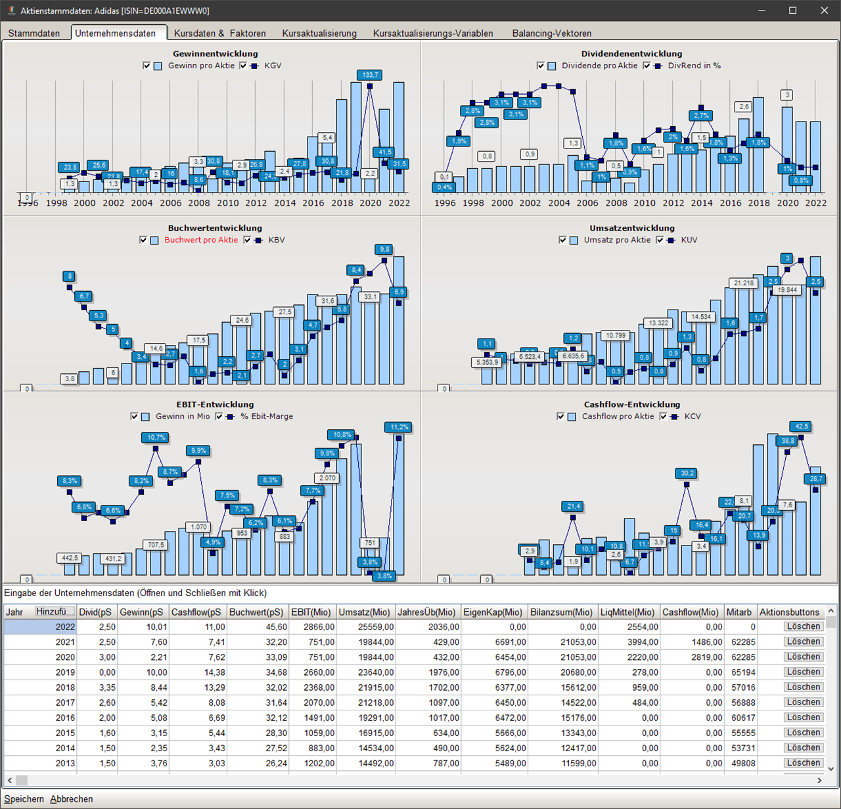
Task: Select the EBIT(Mio) cell for 2019
Action: 313,672
